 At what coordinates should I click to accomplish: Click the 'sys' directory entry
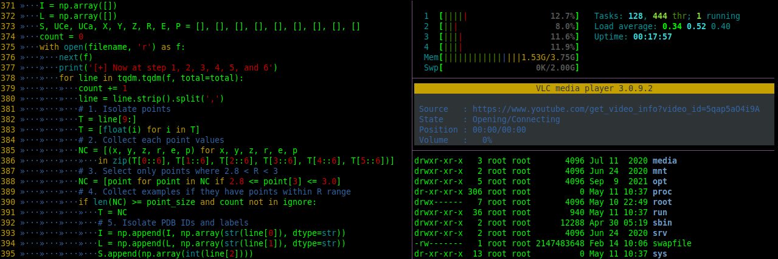point(659,254)
